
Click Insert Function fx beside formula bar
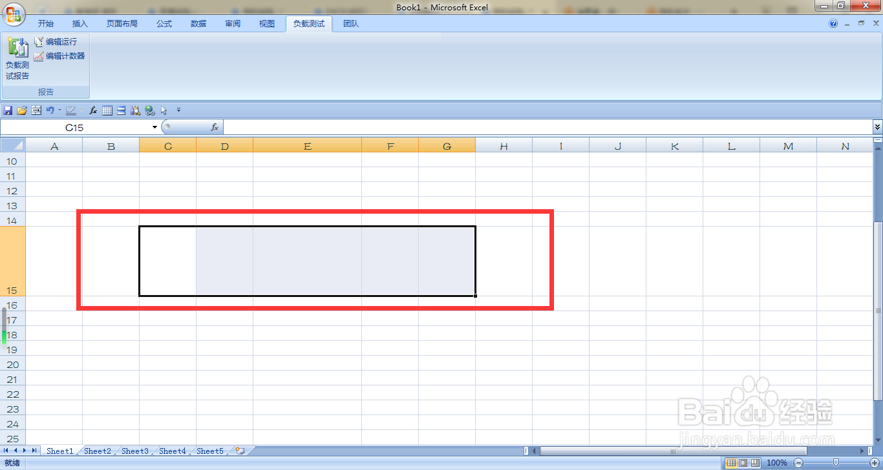(x=215, y=127)
